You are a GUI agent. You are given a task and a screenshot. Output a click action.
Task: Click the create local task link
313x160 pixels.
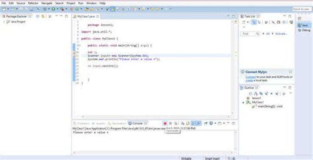point(249,80)
